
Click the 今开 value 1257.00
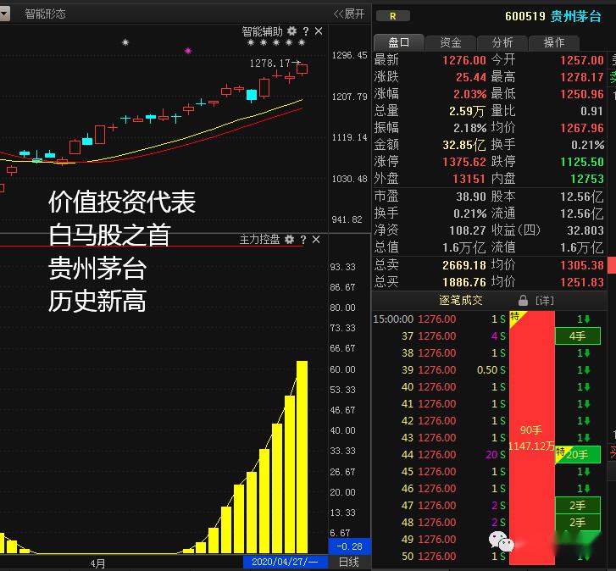[582, 60]
